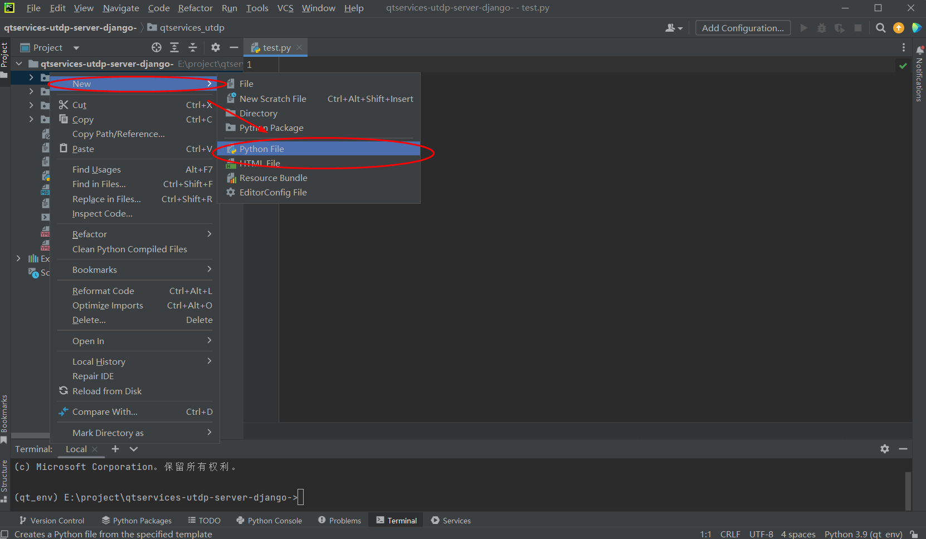Open the VCS menu in menu bar
The height and width of the screenshot is (539, 926).
(x=285, y=8)
